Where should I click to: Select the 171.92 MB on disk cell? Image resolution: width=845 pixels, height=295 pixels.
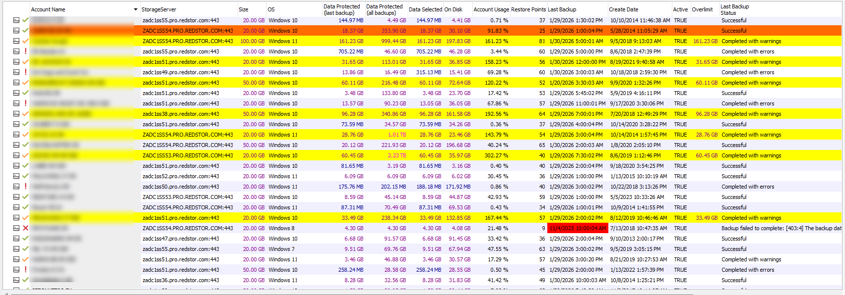457,187
